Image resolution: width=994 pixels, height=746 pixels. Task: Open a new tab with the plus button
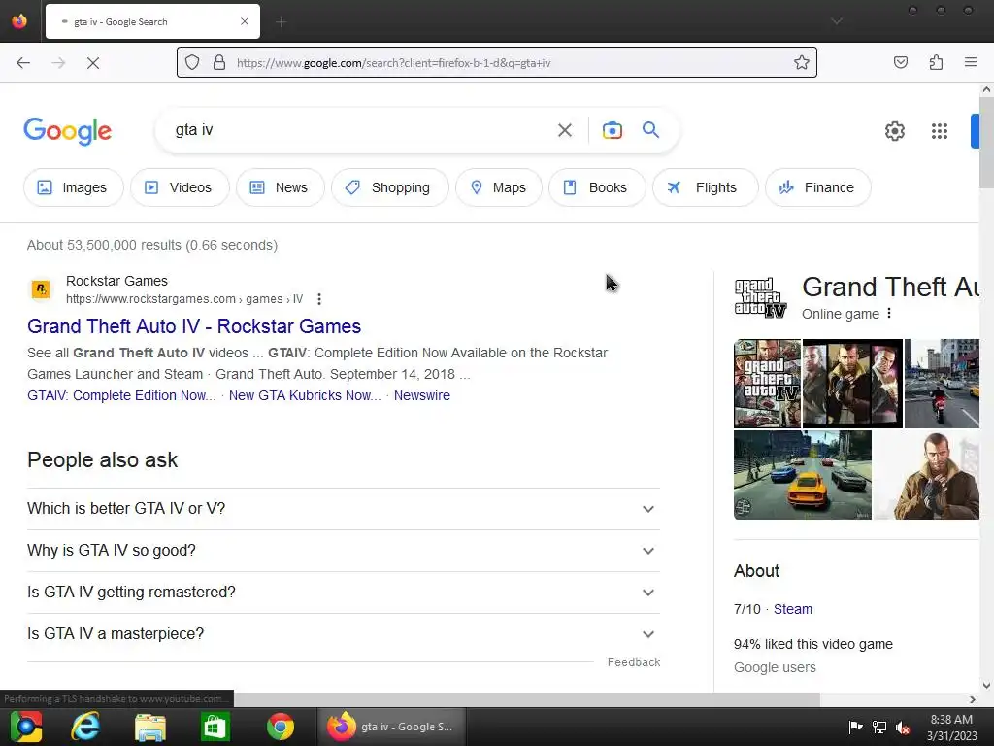282,22
